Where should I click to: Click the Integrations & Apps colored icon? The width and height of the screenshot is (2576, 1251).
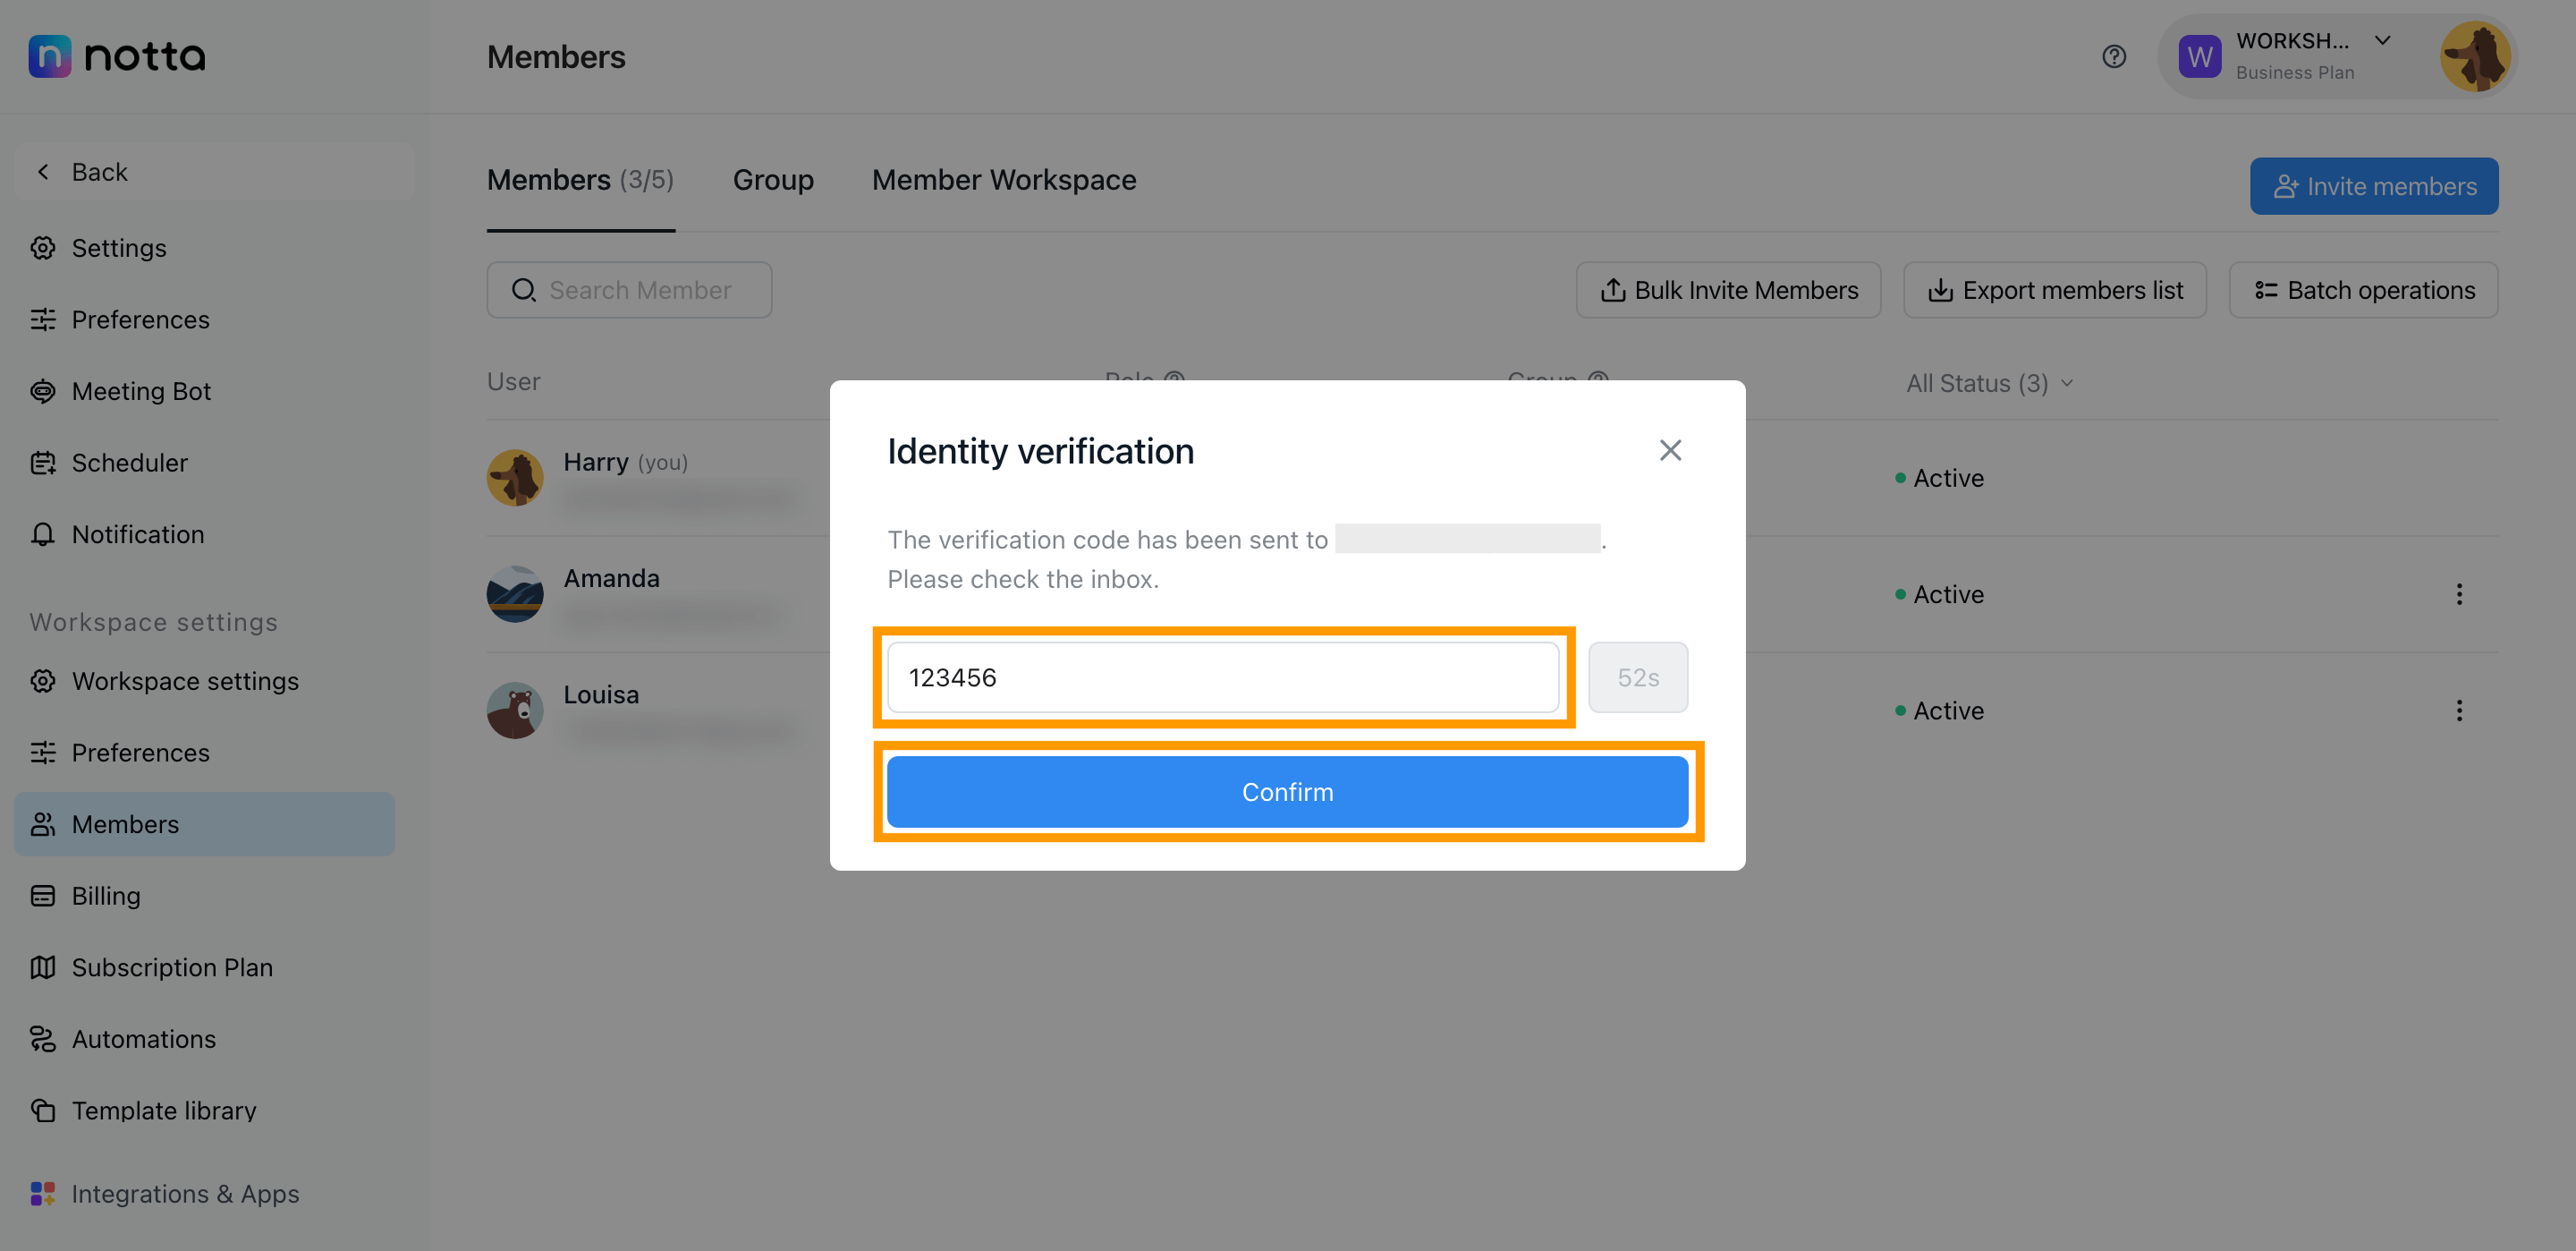click(43, 1194)
